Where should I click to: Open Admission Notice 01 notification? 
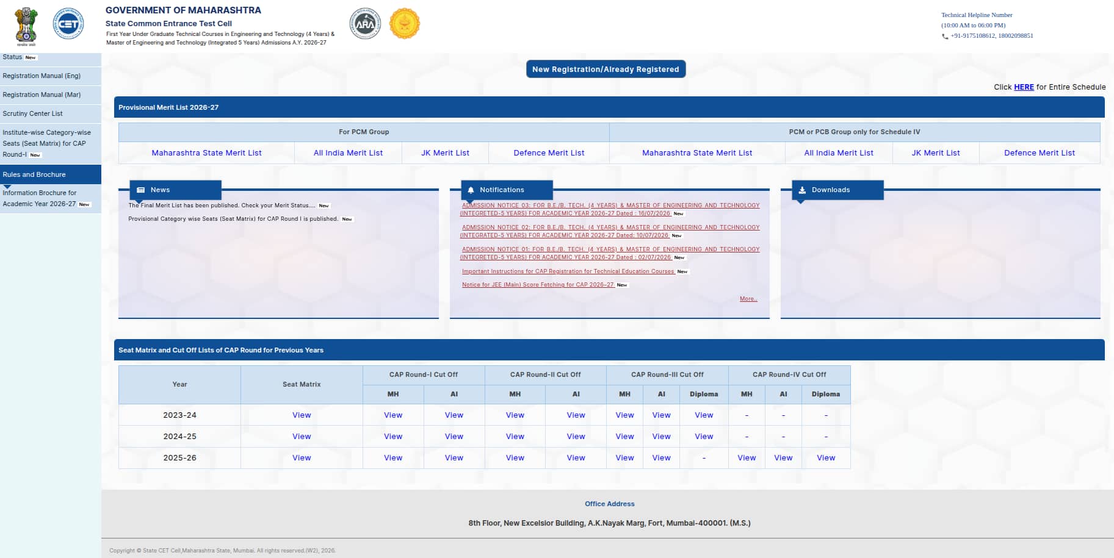tap(610, 253)
